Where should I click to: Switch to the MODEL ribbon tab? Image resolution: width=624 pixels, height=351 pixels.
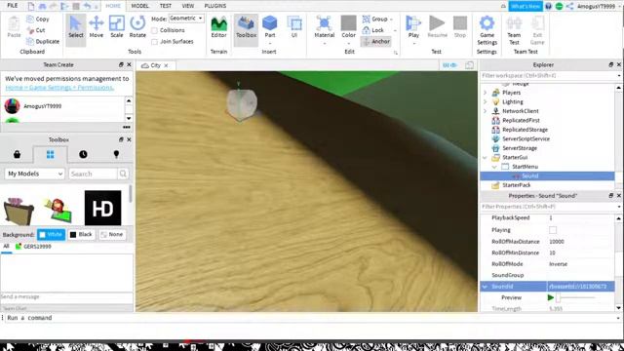(x=139, y=6)
